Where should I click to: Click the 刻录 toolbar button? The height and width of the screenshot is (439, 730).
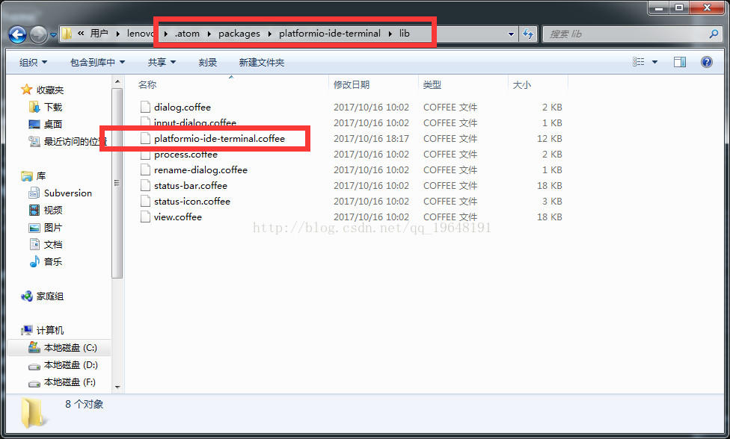click(x=208, y=62)
